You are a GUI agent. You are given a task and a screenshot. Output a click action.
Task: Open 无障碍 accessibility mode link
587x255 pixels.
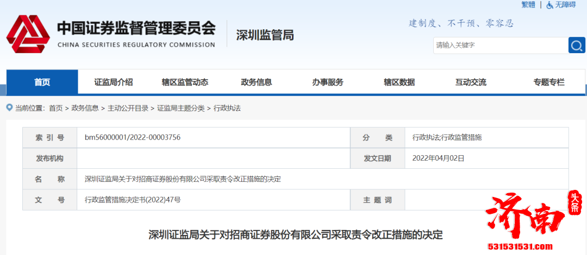[x=565, y=5]
